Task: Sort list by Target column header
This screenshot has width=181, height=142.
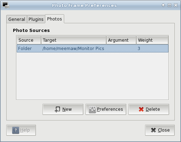Action: tap(74, 40)
